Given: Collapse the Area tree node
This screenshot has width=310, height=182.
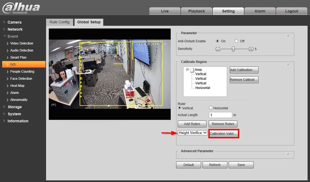Looking at the screenshot, I should (188, 70).
